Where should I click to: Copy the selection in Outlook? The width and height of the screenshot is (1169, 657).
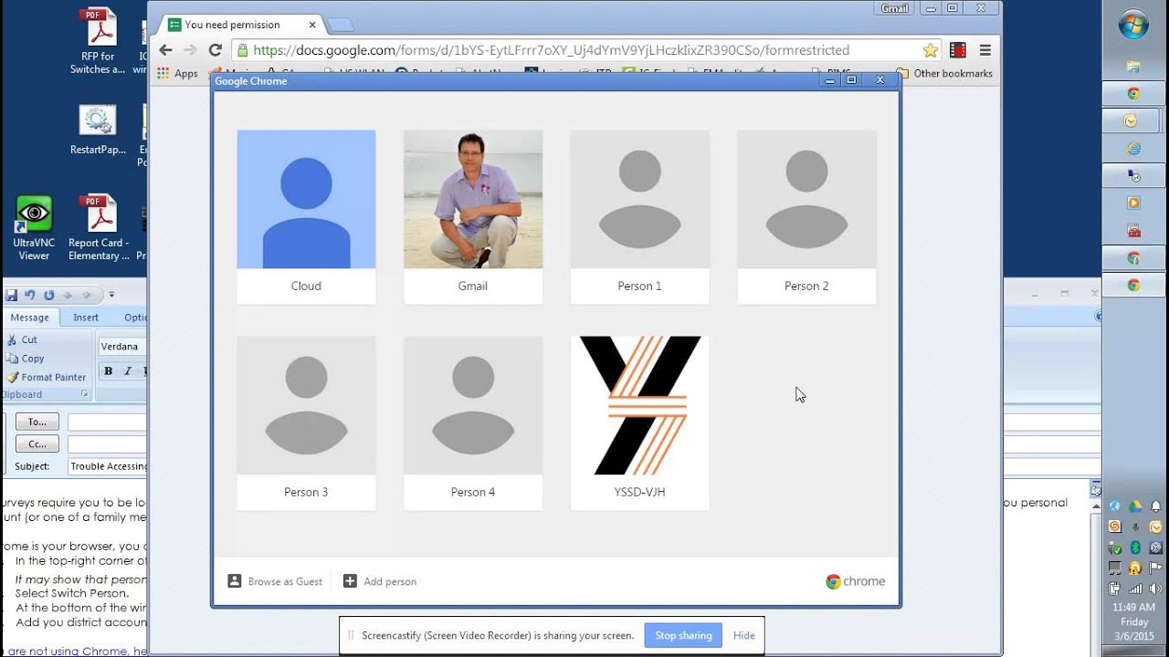pyautogui.click(x=26, y=359)
